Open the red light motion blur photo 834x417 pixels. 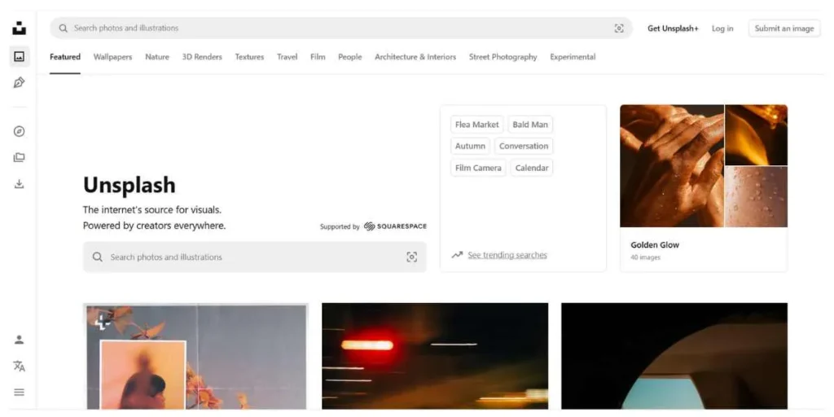coord(435,357)
